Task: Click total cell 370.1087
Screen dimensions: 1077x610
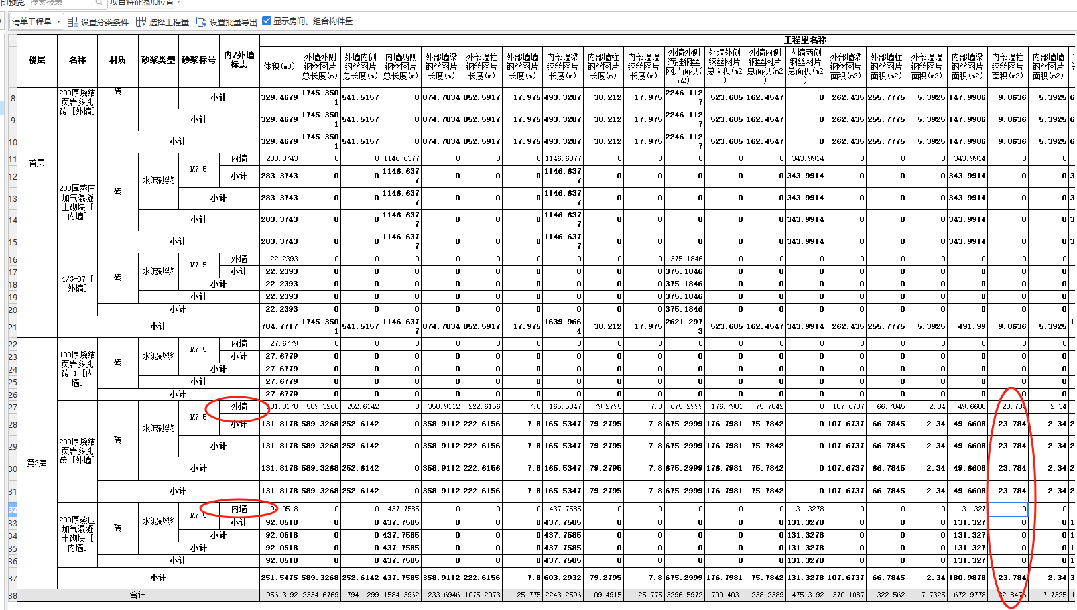Action: [846, 595]
